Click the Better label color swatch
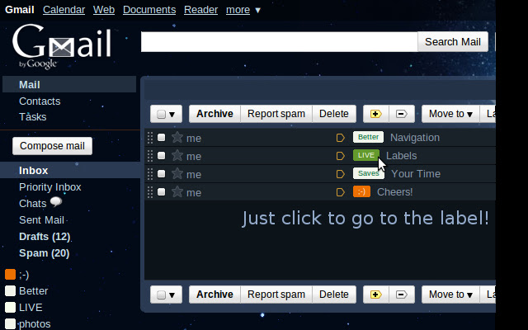 click(x=11, y=291)
